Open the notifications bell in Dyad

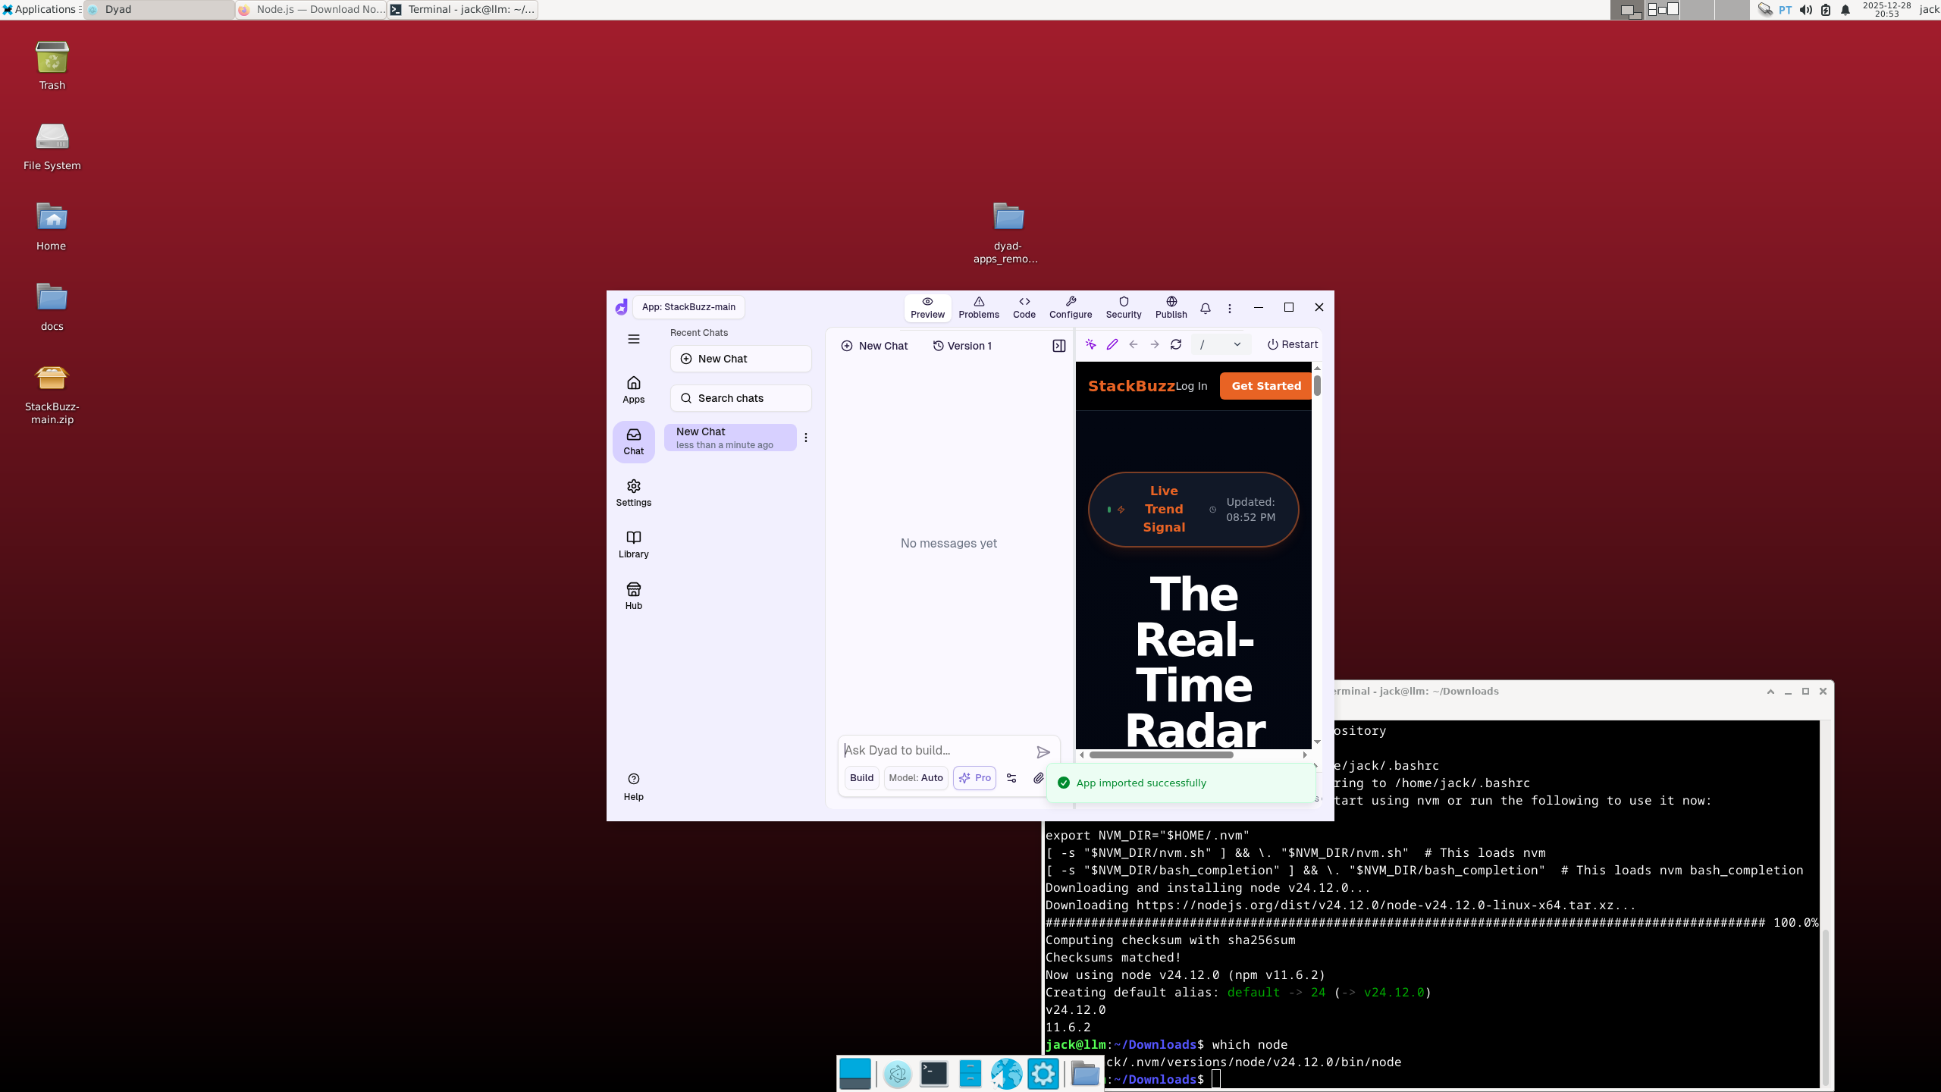tap(1205, 308)
